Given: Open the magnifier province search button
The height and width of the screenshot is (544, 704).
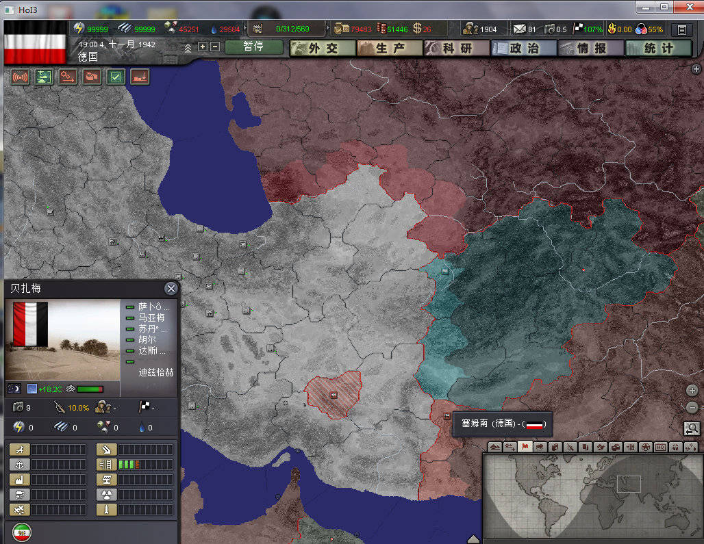Looking at the screenshot, I should pyautogui.click(x=692, y=429).
